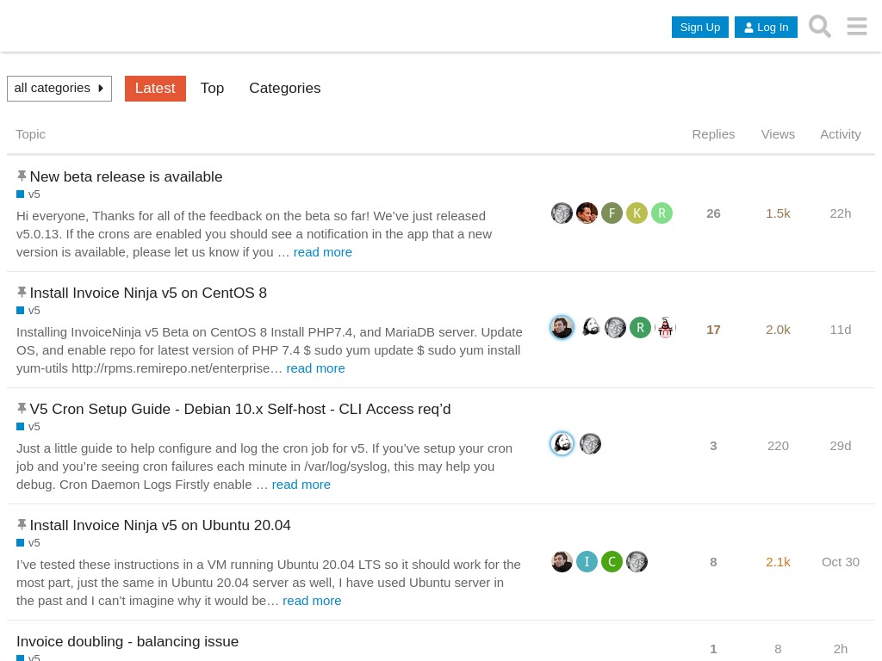Click replies count 8 for Ubuntu 20.04 topic
Screen dimensions: 882x661
[713, 562]
